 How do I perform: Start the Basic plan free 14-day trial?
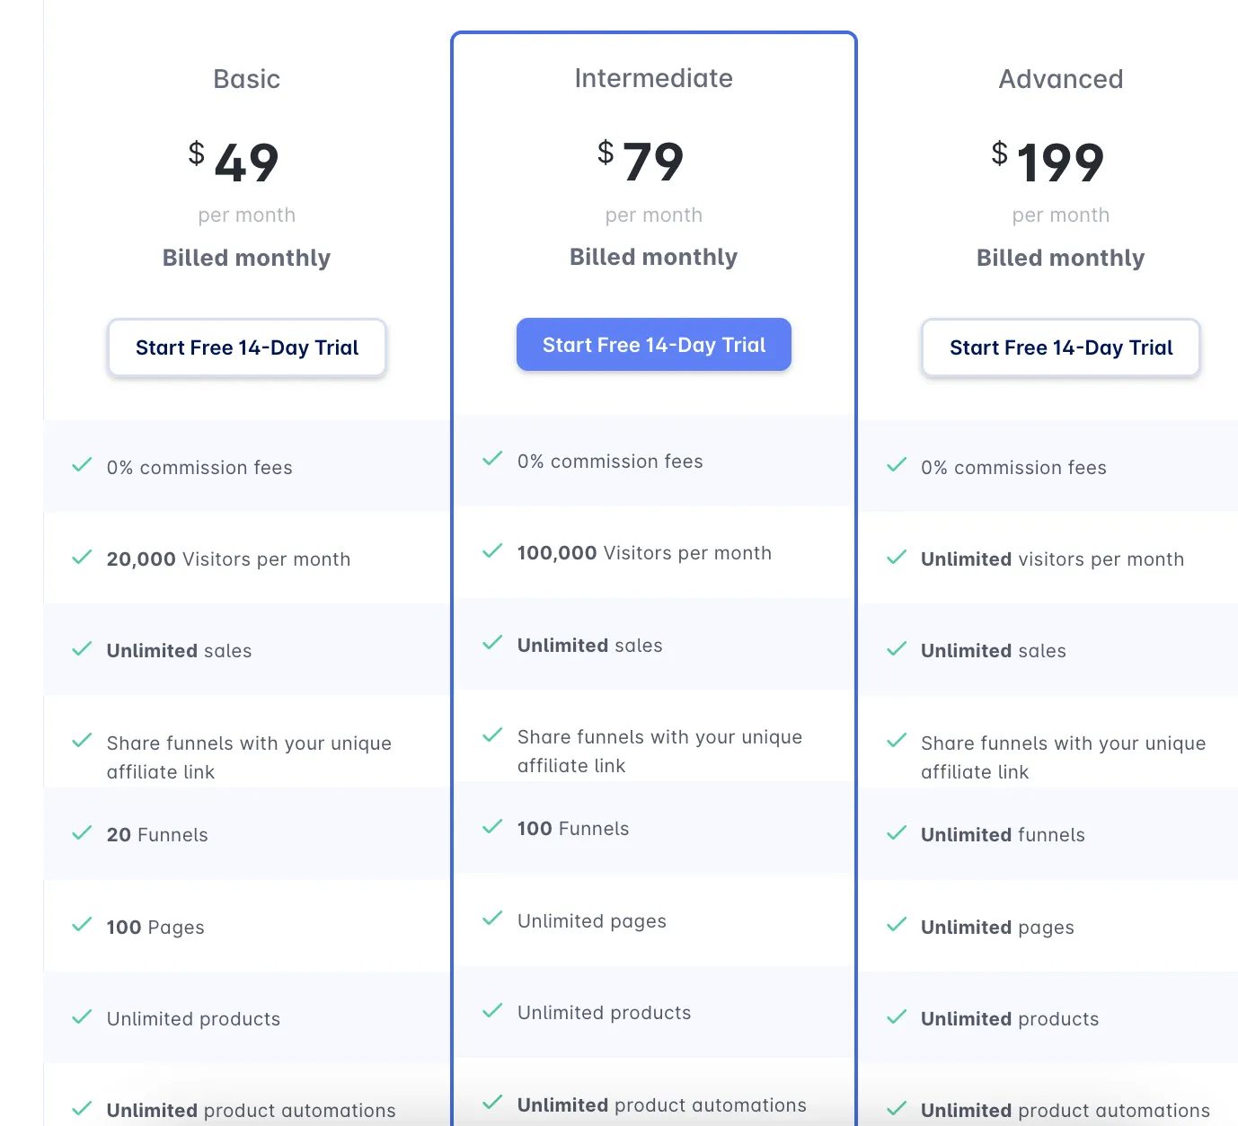point(247,347)
